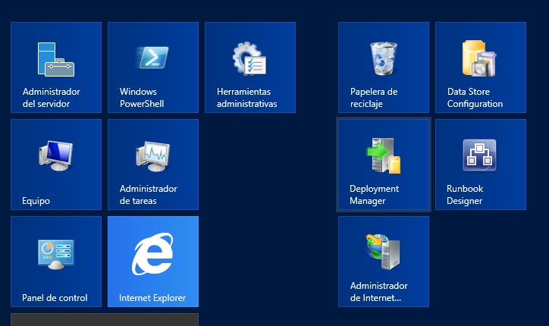Open the Administrador de Internet globe-server icon
Viewport: 549px width, 326px height.
coord(383,252)
